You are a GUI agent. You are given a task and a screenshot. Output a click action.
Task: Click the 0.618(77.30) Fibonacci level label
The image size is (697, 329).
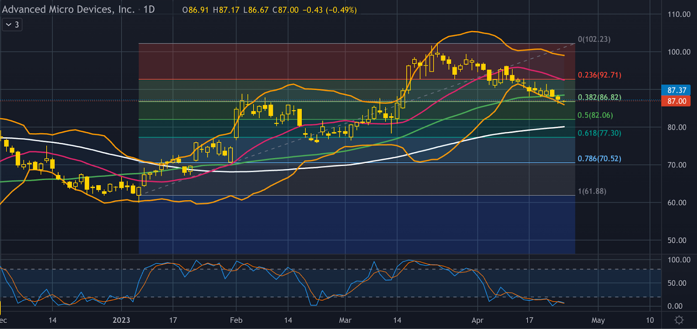[x=599, y=133]
